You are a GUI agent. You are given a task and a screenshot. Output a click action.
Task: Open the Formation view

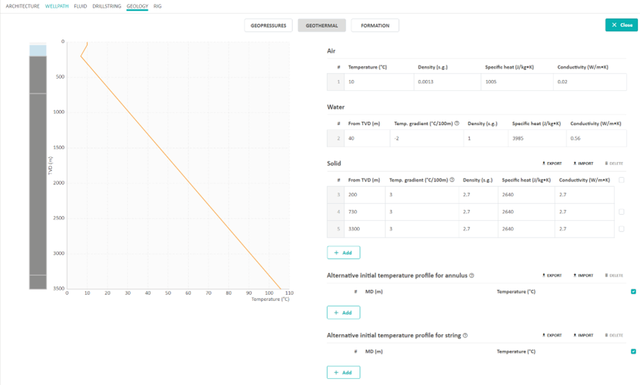(375, 26)
